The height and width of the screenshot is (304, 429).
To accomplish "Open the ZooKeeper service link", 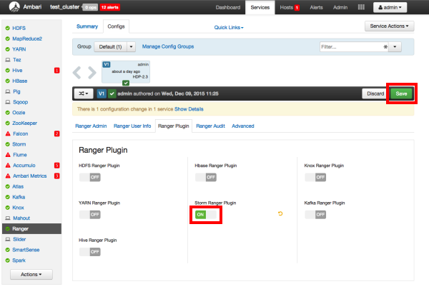I will tap(24, 123).
